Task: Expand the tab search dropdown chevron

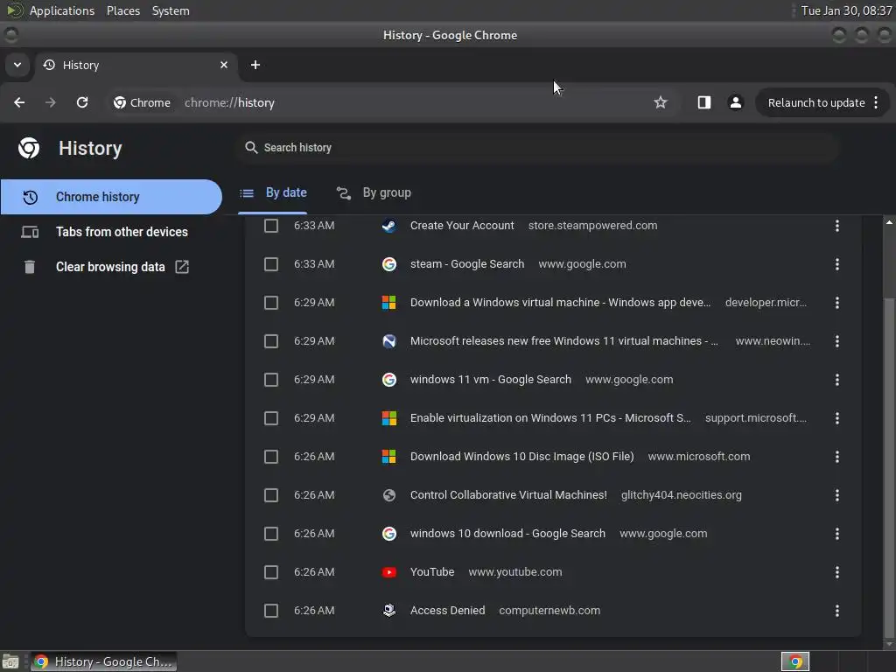Action: point(17,65)
